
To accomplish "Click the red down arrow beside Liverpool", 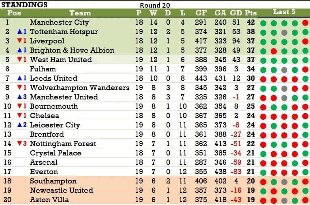I will 19,41.
